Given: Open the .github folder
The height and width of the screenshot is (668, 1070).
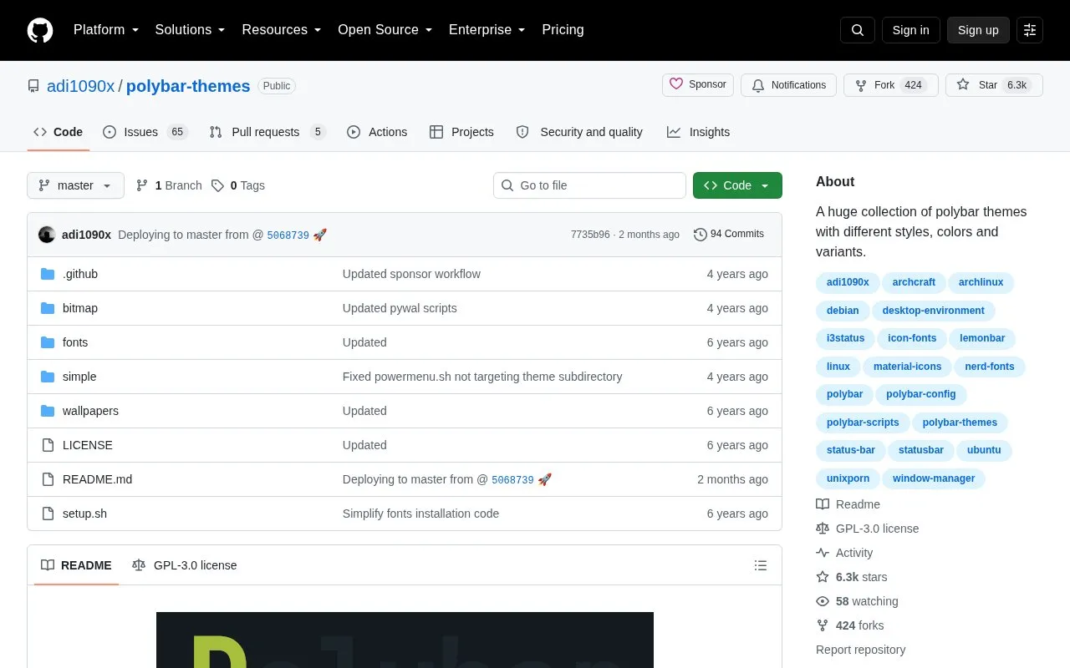Looking at the screenshot, I should [x=80, y=274].
